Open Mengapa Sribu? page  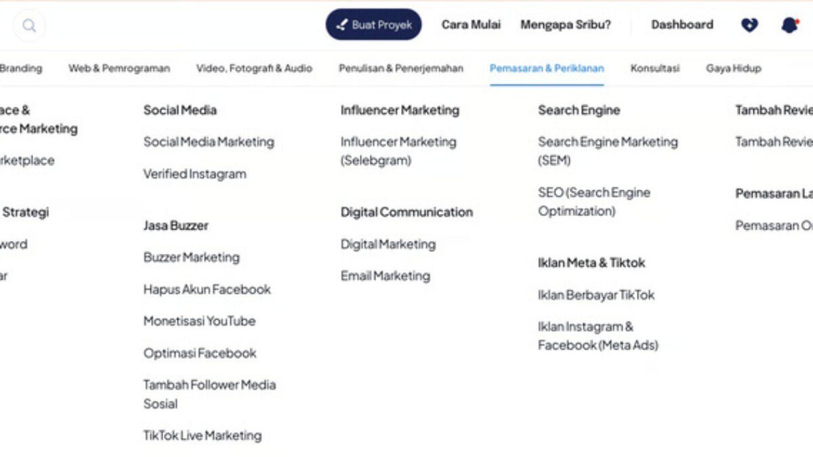566,24
